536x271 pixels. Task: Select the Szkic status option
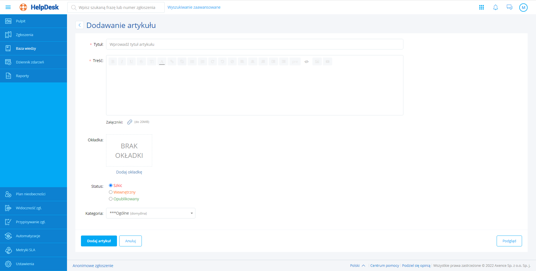111,186
